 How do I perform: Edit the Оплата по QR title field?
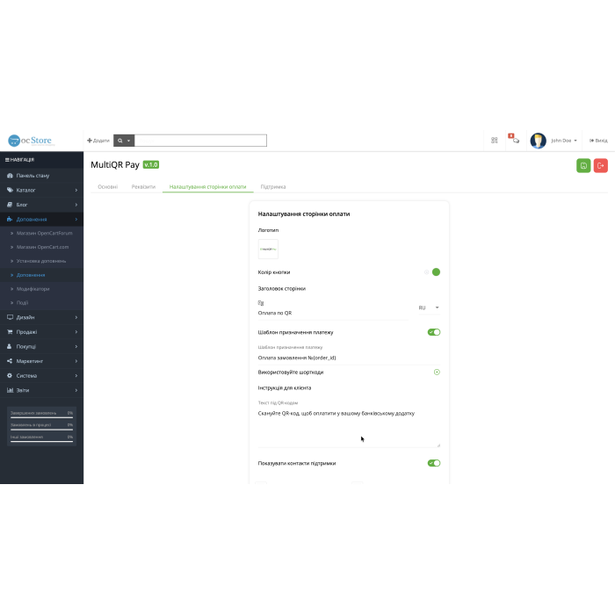point(333,313)
